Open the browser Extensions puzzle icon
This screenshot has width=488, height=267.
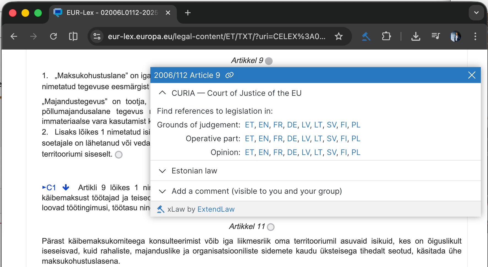[x=386, y=36]
